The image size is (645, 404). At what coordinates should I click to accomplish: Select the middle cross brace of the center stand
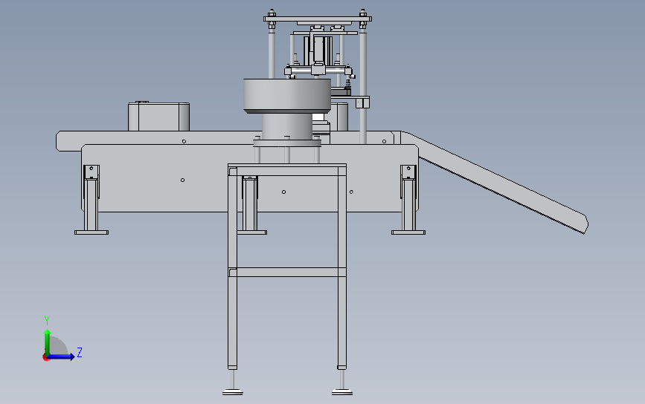point(287,273)
